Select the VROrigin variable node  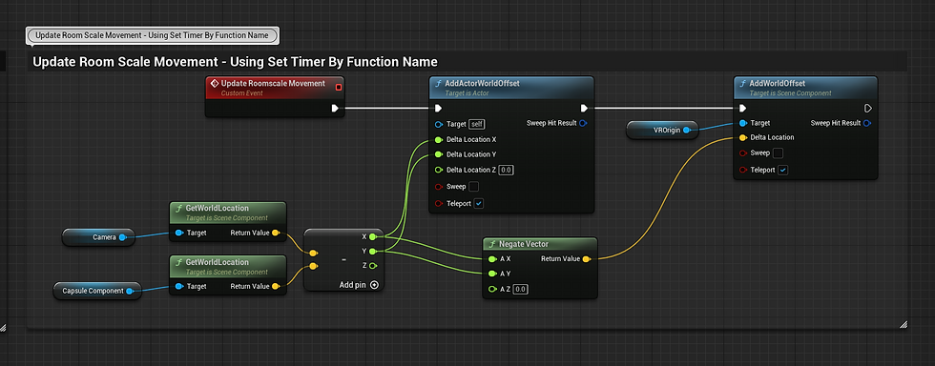[662, 130]
